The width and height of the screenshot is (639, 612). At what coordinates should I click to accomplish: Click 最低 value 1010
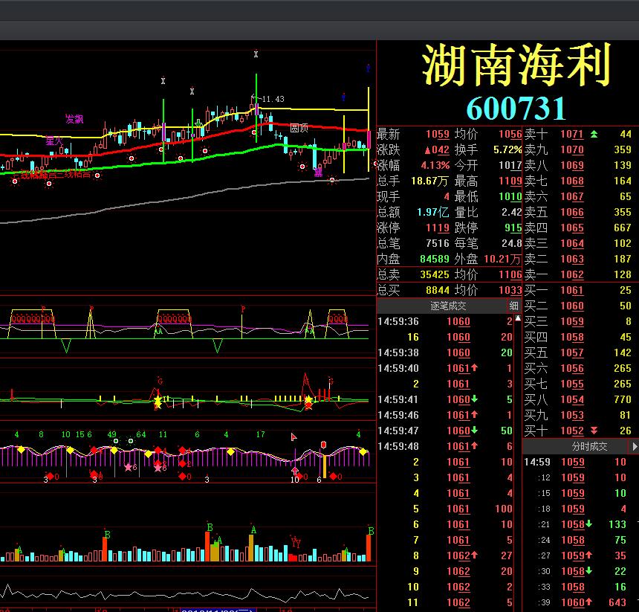510,196
